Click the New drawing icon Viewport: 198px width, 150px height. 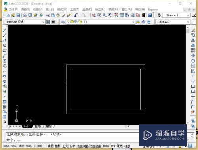(8, 15)
